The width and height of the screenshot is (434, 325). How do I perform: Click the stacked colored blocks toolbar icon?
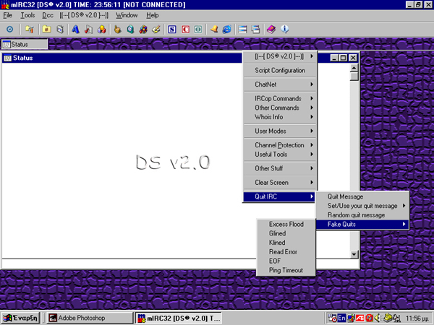pos(102,29)
